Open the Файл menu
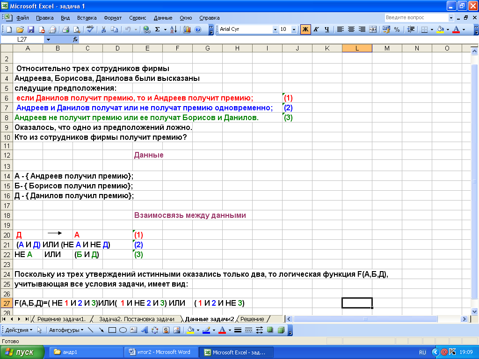The width and height of the screenshot is (479, 359). tap(22, 18)
